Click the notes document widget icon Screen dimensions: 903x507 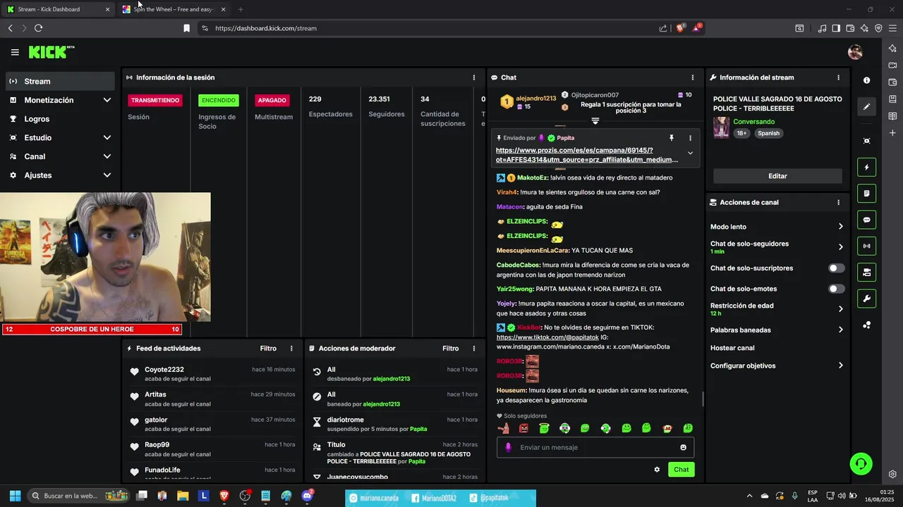point(866,194)
